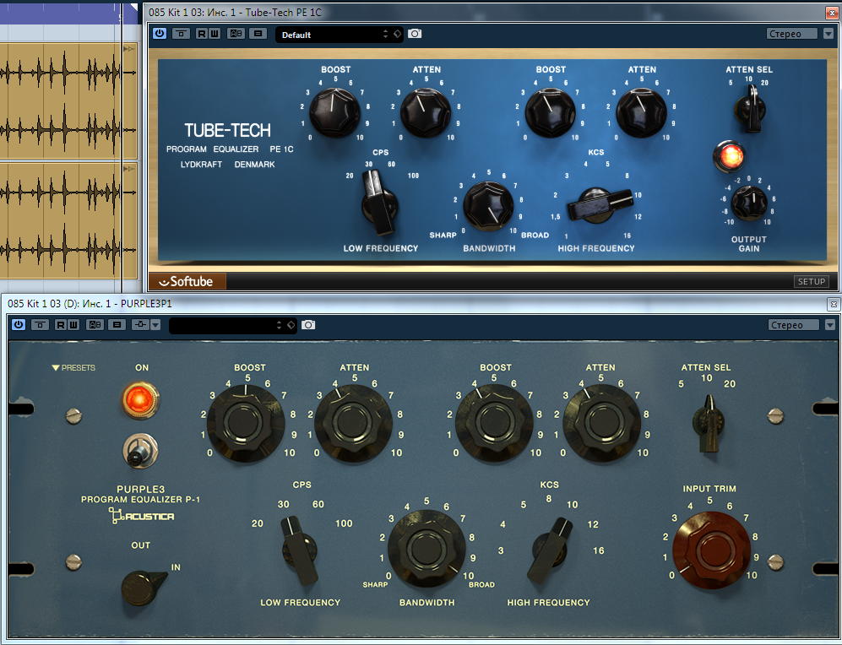Click bypass icon in Tube-Tech header
Image resolution: width=842 pixels, height=645 pixels.
[x=181, y=33]
